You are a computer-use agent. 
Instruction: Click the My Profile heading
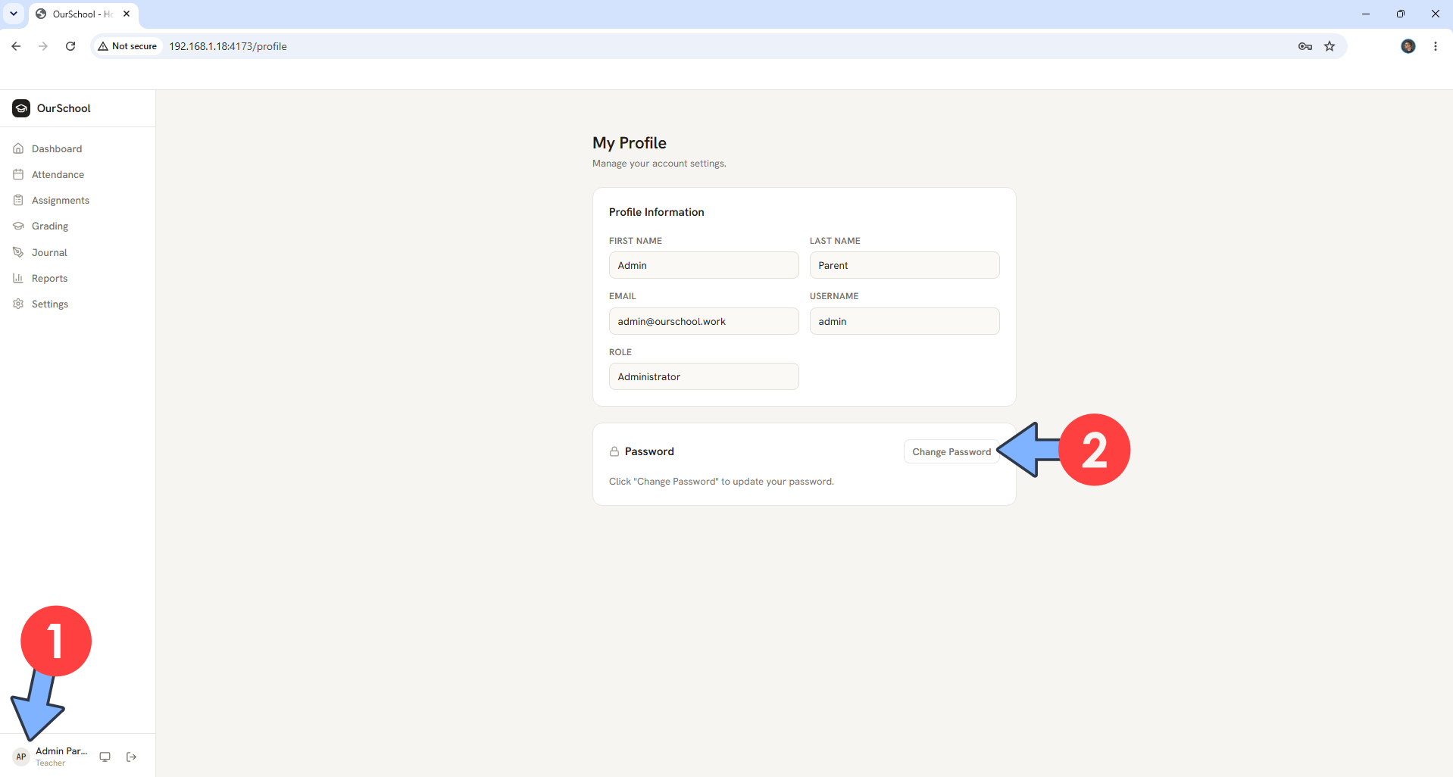click(x=630, y=143)
